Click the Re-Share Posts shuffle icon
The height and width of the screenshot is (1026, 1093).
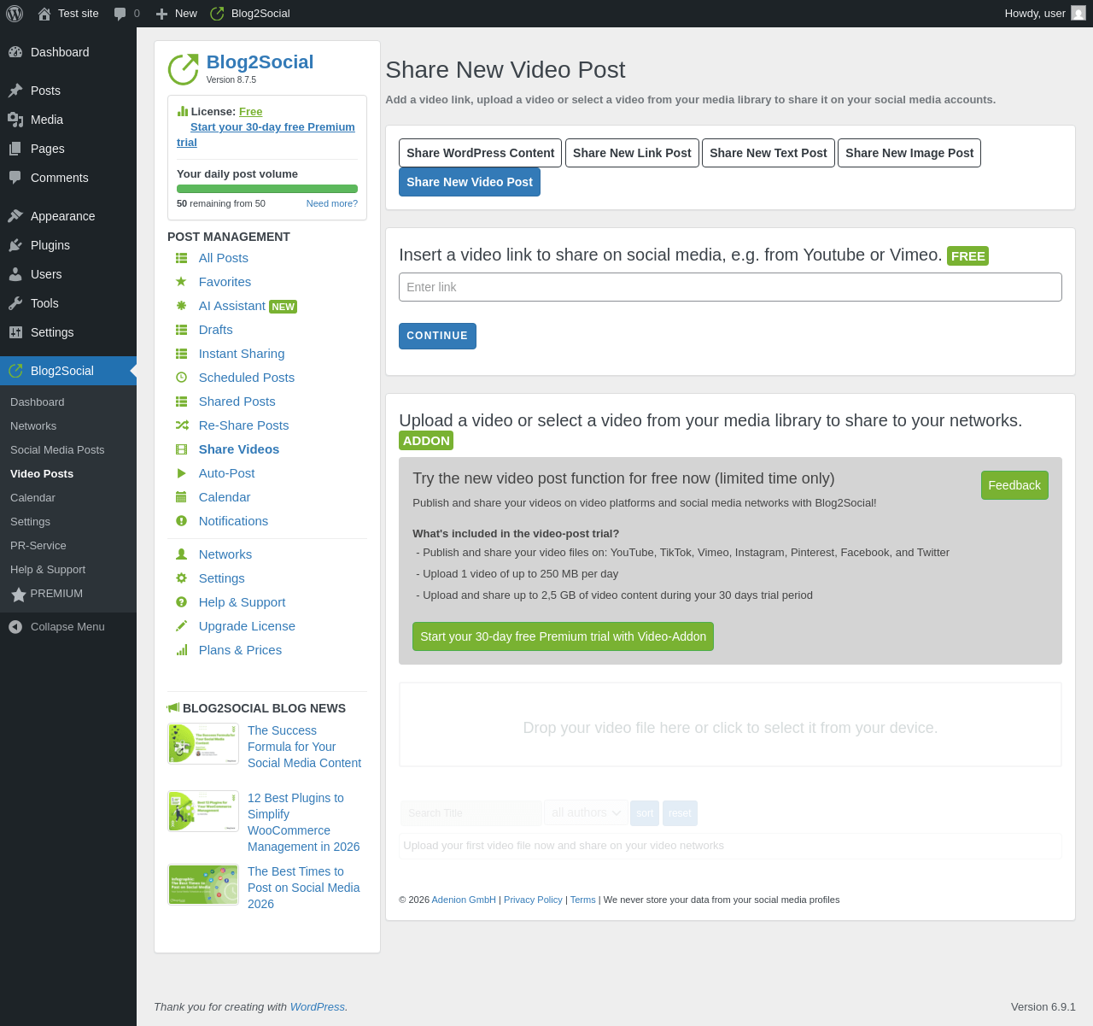pyautogui.click(x=181, y=425)
